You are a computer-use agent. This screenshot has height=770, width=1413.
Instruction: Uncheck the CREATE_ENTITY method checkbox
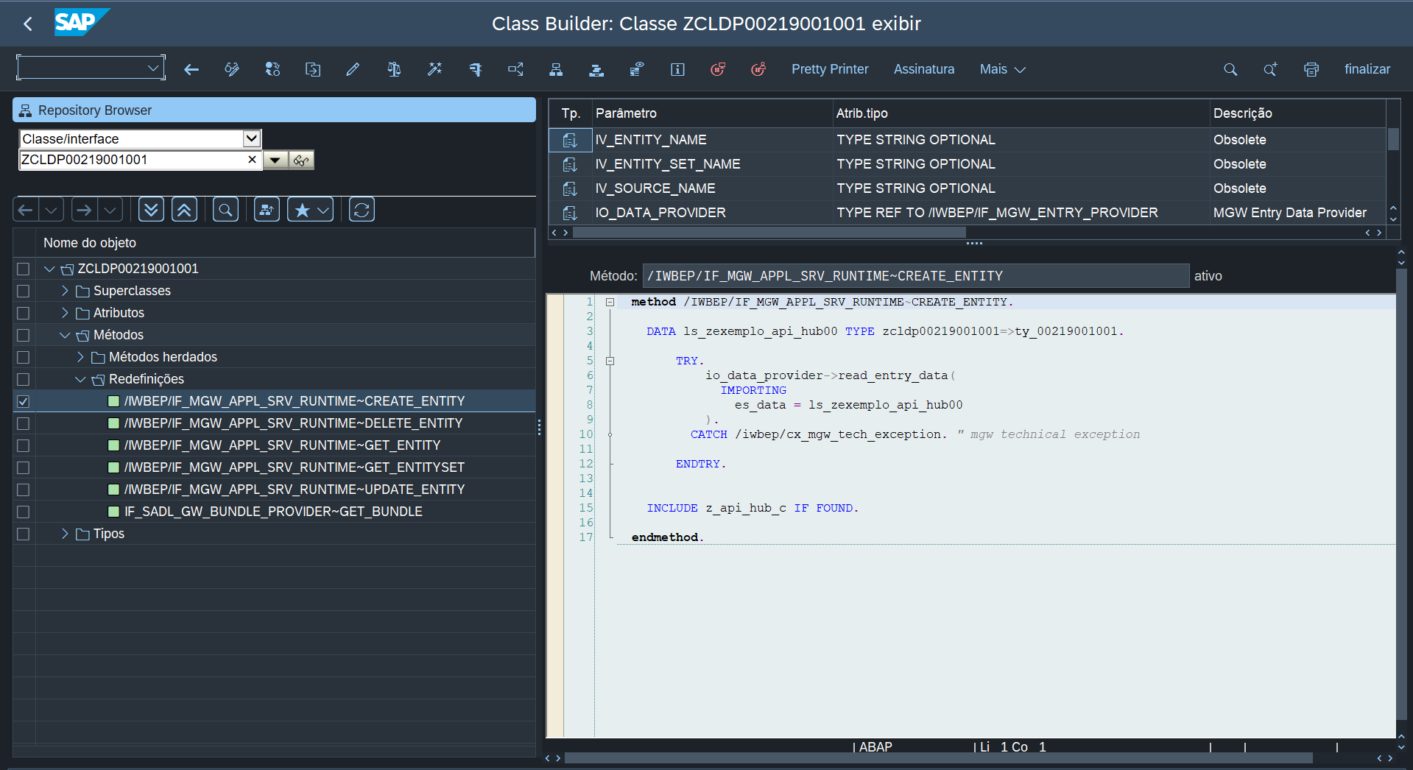[24, 401]
